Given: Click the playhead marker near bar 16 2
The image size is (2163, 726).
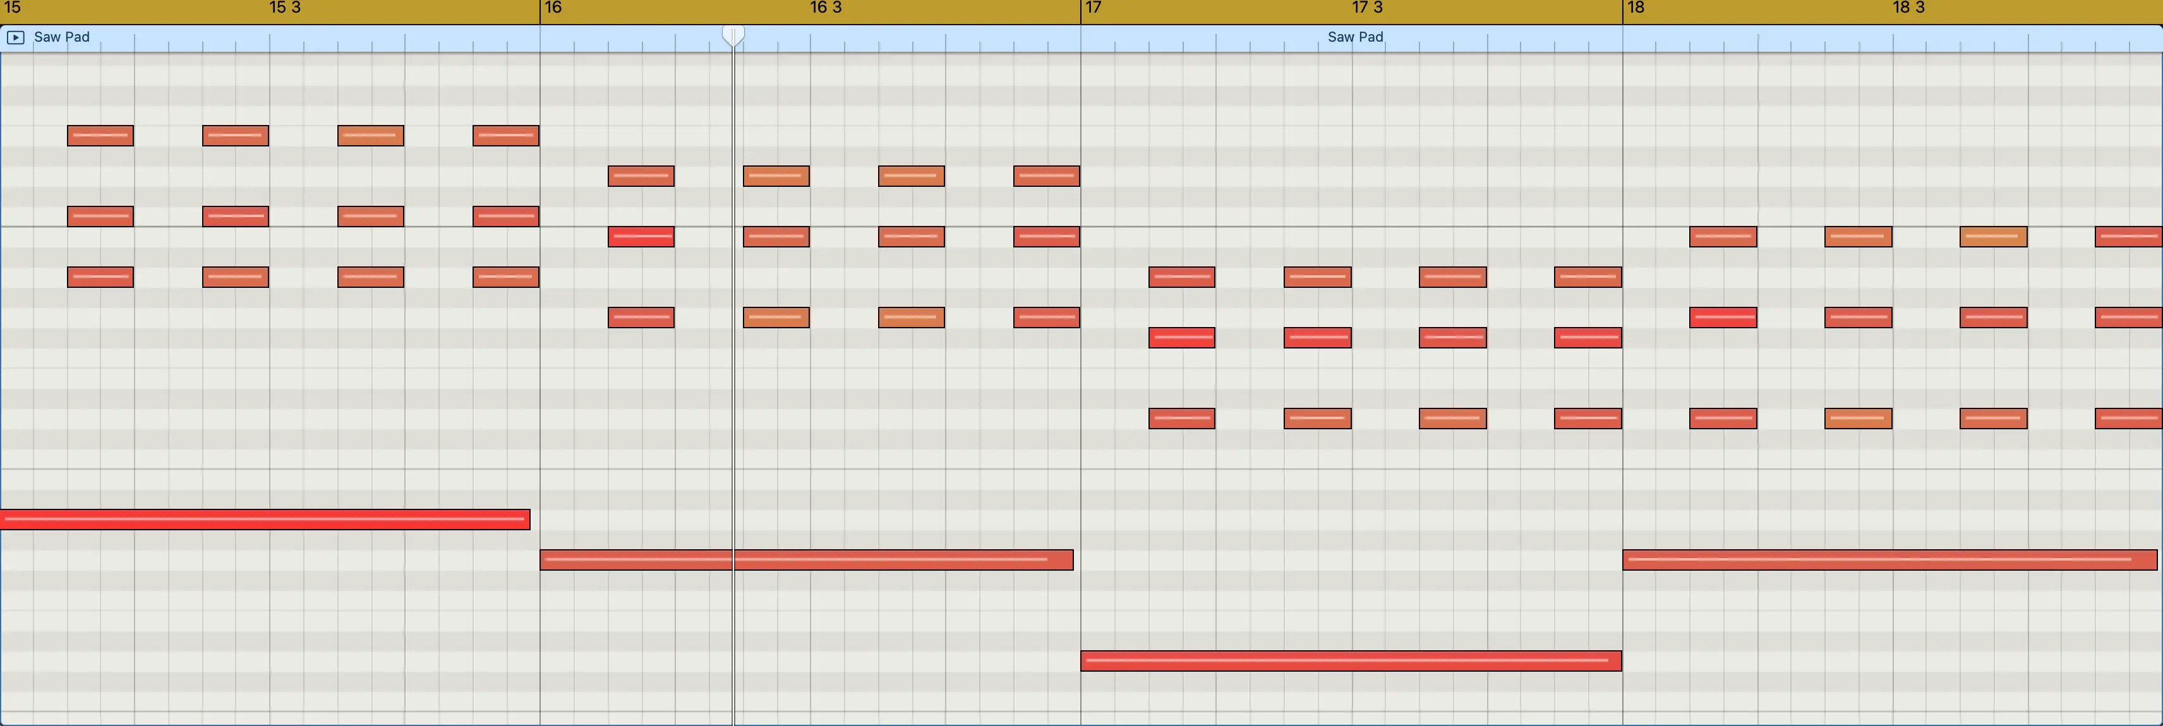Looking at the screenshot, I should pyautogui.click(x=734, y=33).
